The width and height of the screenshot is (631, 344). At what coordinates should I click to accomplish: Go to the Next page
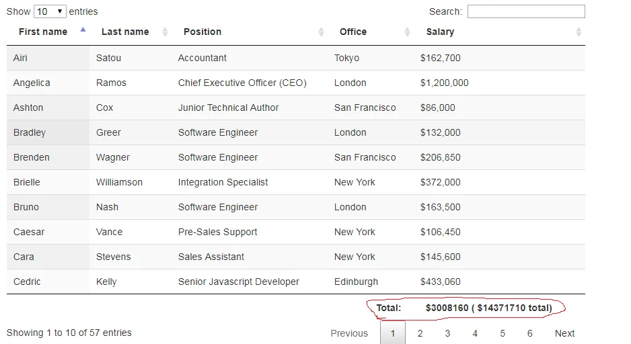(564, 333)
